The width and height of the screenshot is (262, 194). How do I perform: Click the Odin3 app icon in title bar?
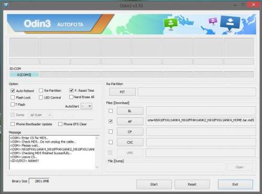(x=6, y=5)
